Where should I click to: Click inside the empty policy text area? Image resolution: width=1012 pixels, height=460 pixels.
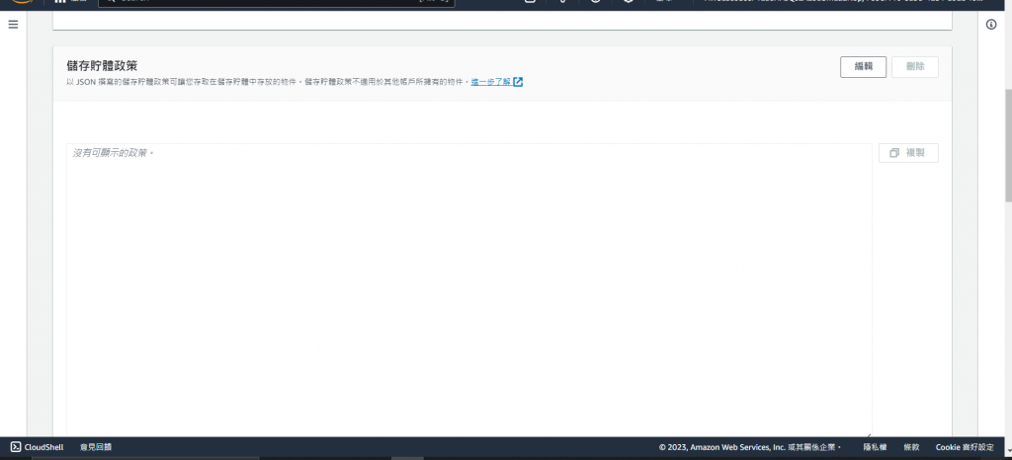coord(469,290)
